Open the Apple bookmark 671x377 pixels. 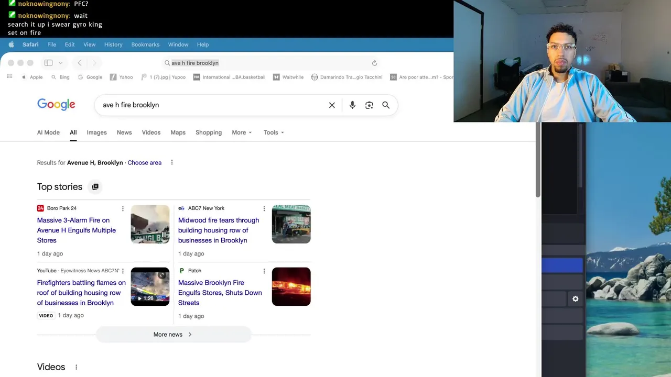click(x=33, y=77)
